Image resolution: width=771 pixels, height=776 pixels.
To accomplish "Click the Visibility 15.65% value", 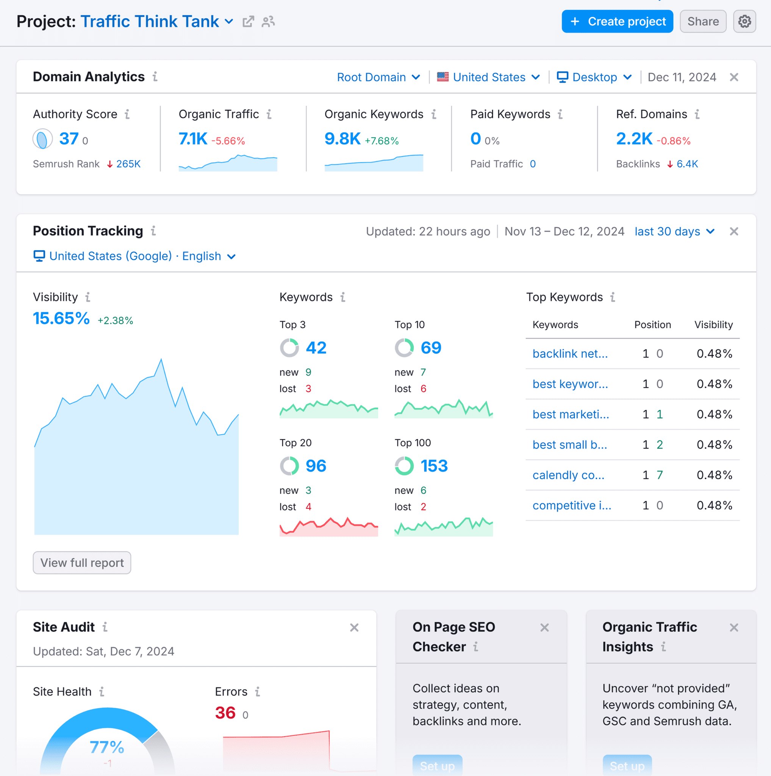I will point(61,319).
